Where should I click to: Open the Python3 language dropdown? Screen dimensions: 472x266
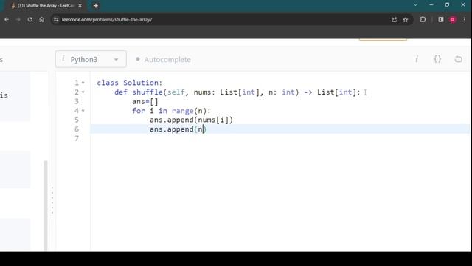91,59
